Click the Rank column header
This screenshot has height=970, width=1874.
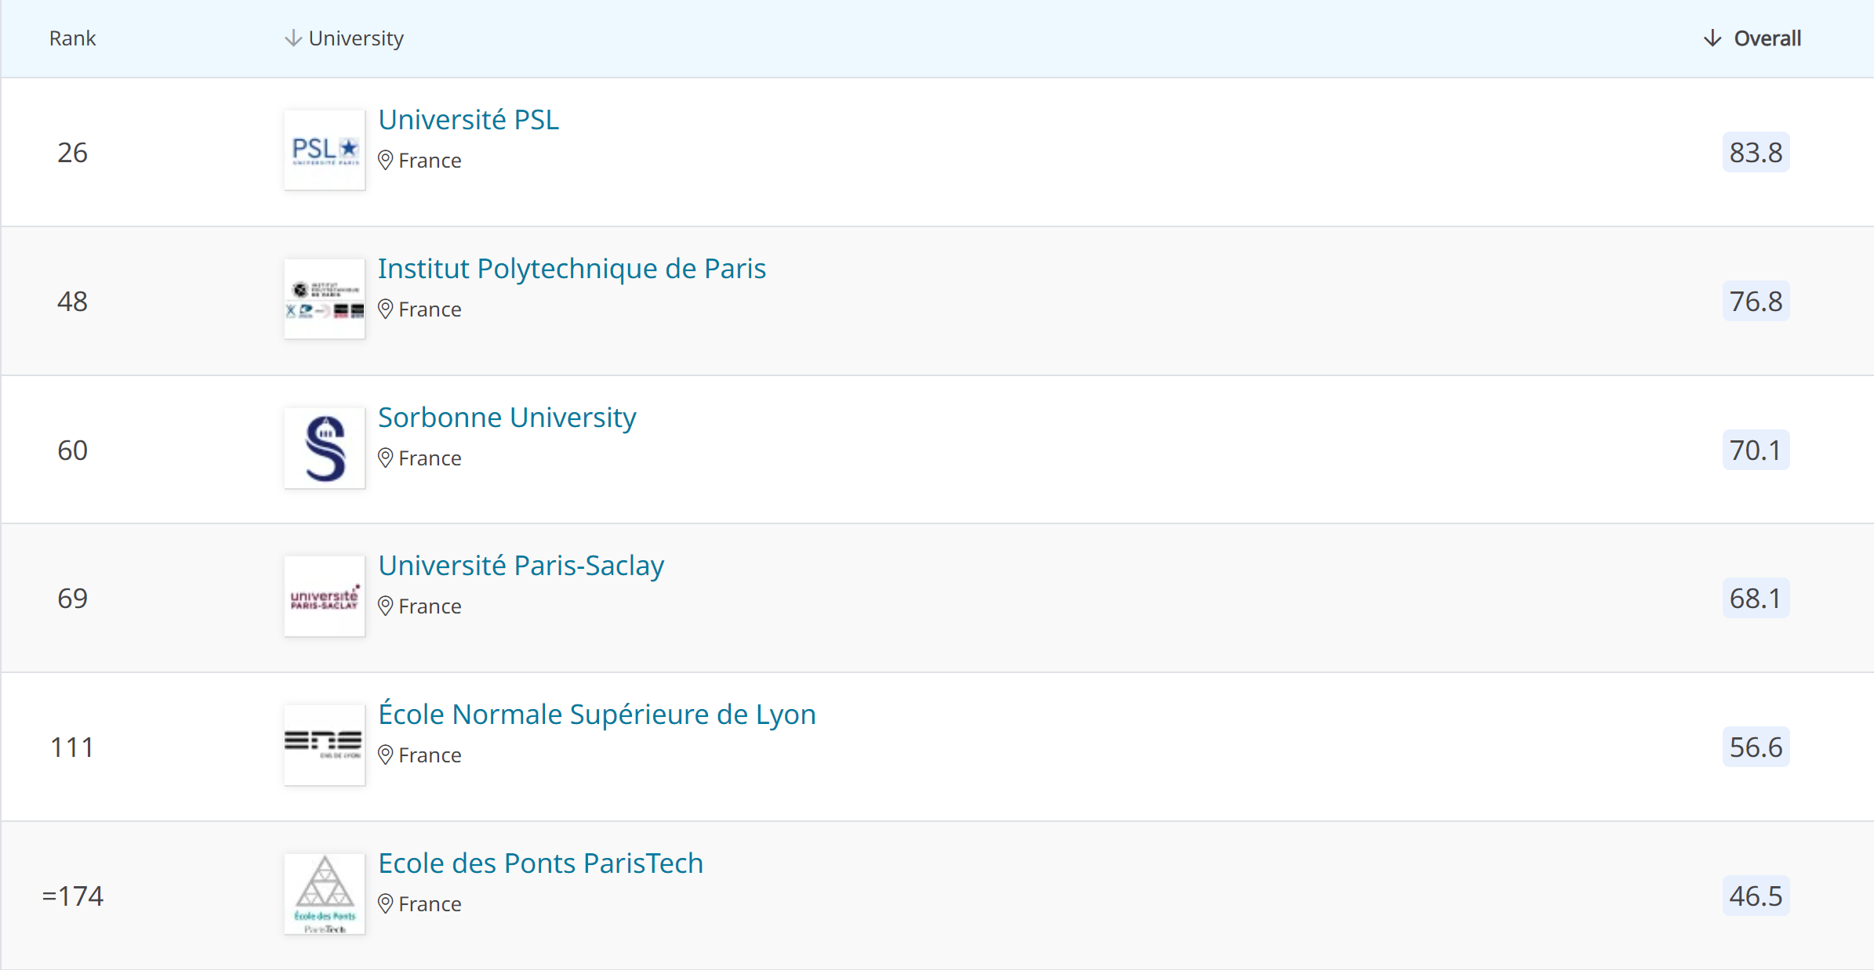point(72,38)
